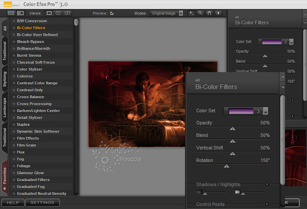This screenshot has width=307, height=209.
Task: Click star next to Bi-Color Filters
Action: tap(14, 28)
